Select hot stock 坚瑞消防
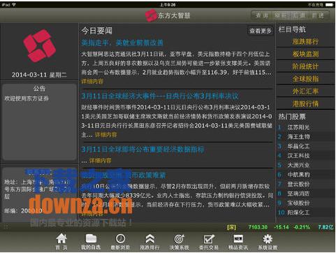The height and width of the screenshot is (253, 336). [x=298, y=194]
